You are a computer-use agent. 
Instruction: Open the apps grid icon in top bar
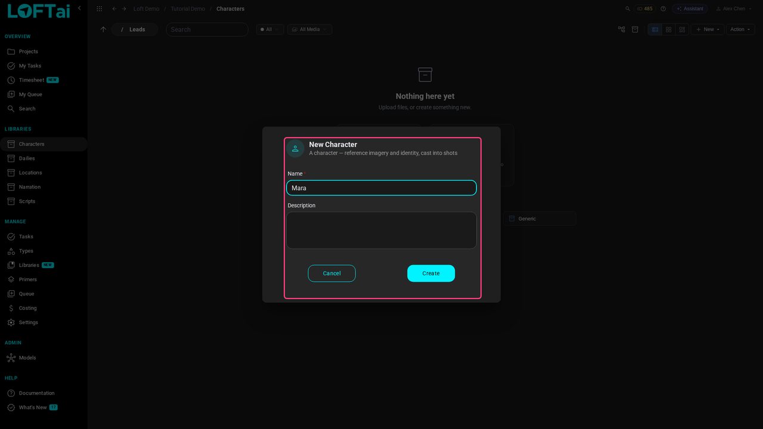pos(100,9)
